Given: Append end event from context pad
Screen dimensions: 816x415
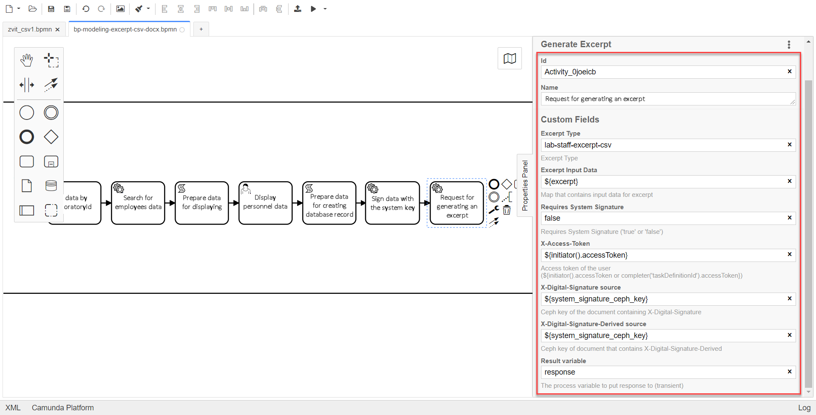Looking at the screenshot, I should [x=494, y=184].
